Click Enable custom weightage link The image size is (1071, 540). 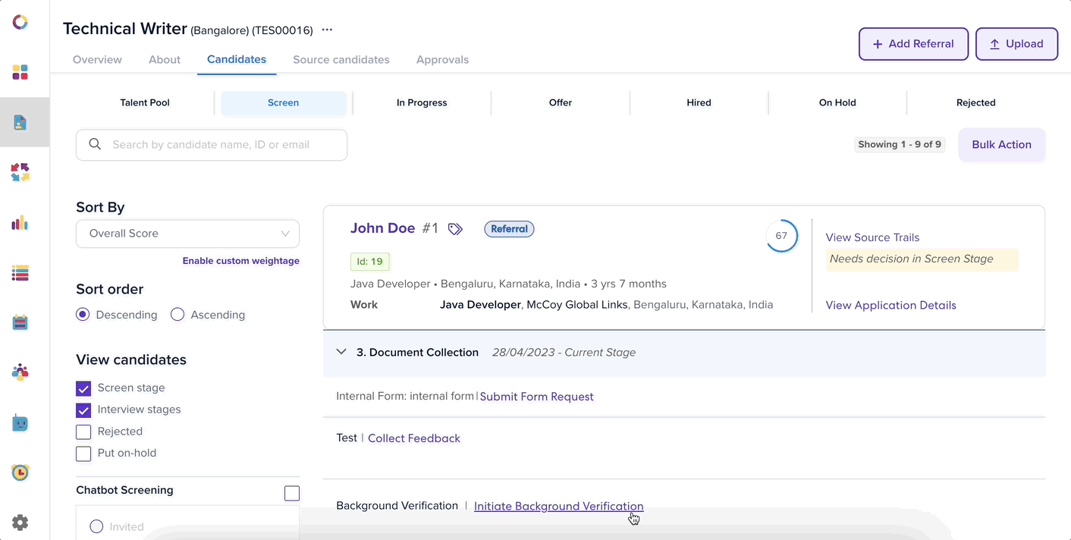tap(241, 261)
